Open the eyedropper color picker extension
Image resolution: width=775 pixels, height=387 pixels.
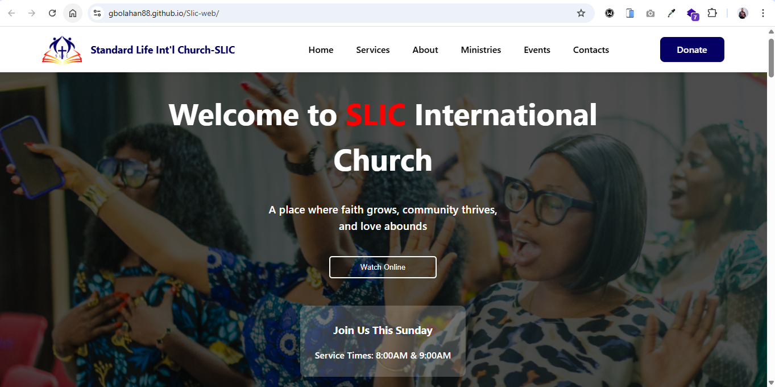671,13
